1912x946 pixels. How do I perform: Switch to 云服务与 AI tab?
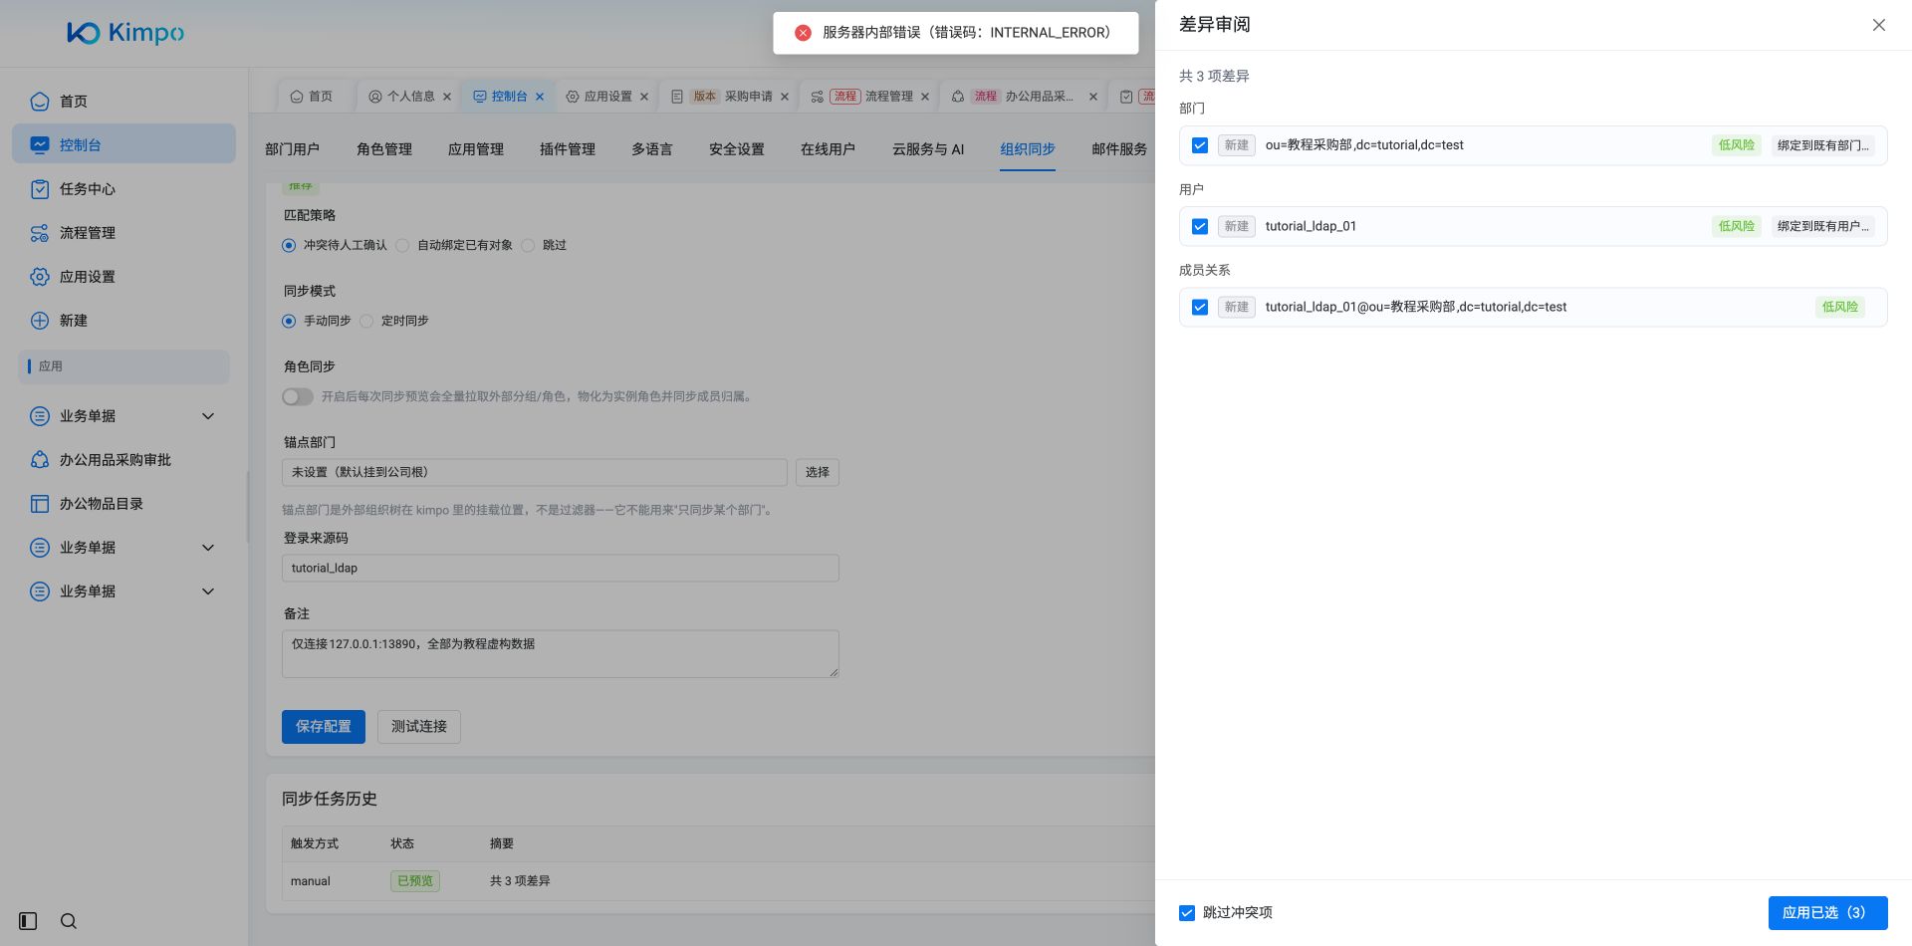928,149
